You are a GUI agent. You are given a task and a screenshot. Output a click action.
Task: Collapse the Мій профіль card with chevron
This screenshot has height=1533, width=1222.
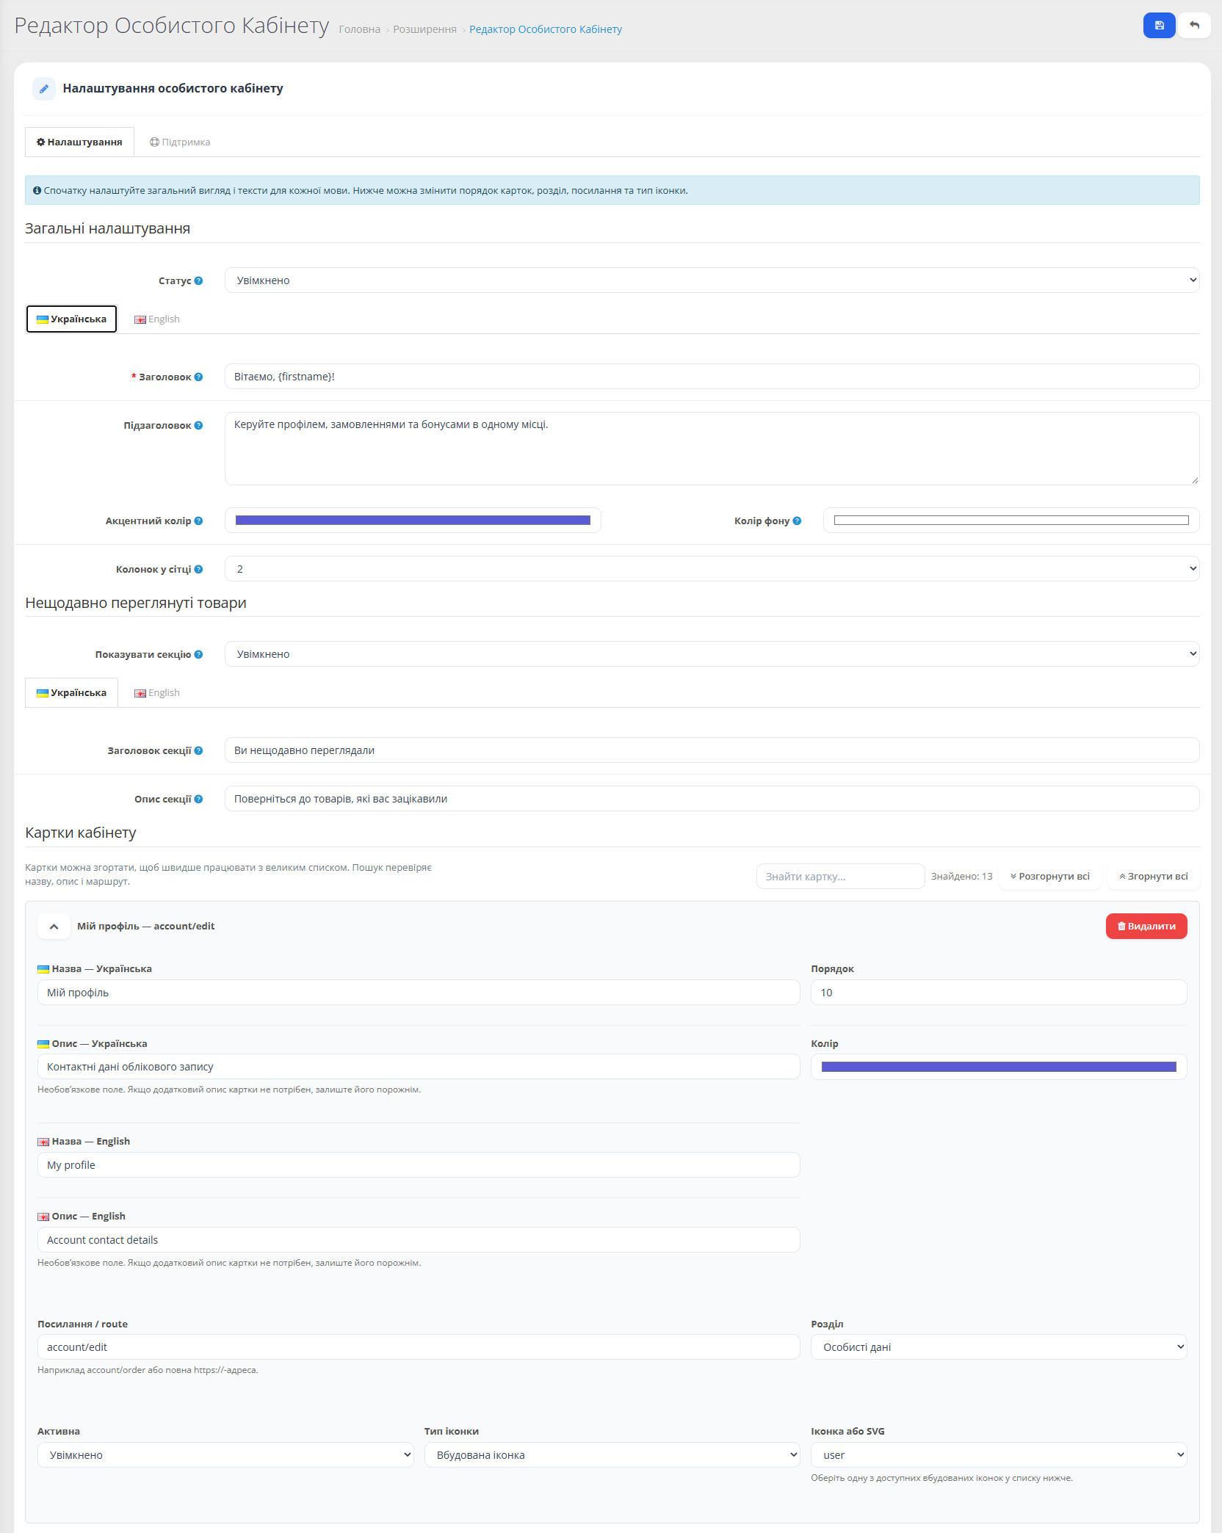[54, 927]
